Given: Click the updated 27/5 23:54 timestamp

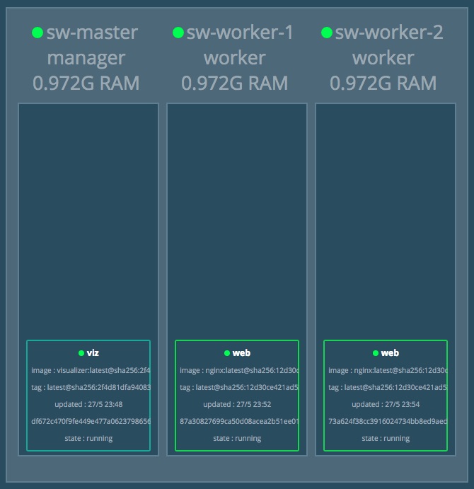Looking at the screenshot, I should click(x=386, y=404).
